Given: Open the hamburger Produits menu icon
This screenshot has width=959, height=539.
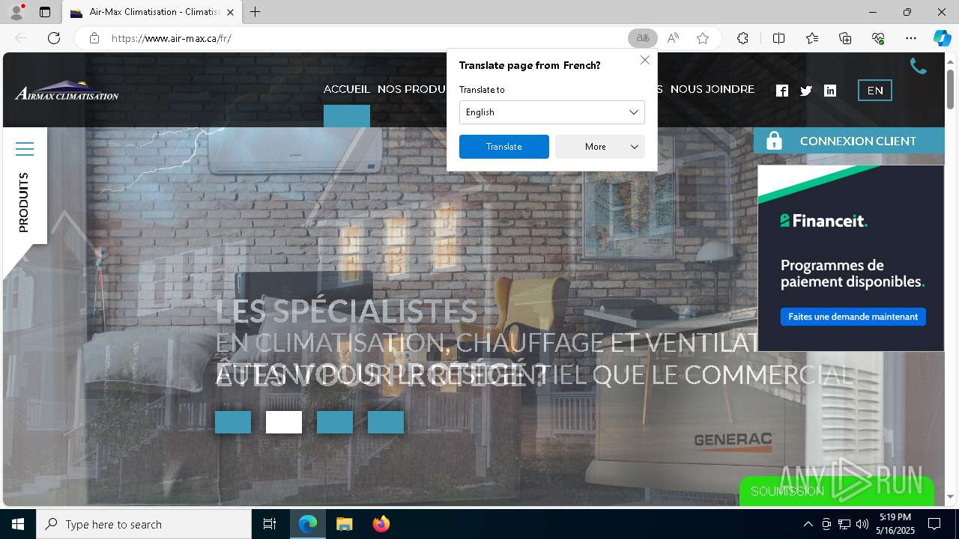Looking at the screenshot, I should point(25,149).
